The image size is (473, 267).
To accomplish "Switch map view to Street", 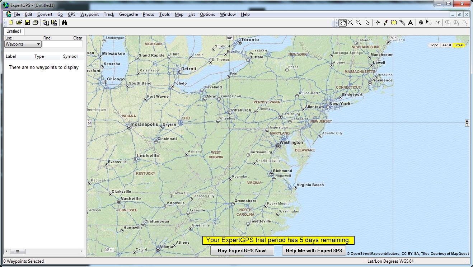I will tap(459, 45).
